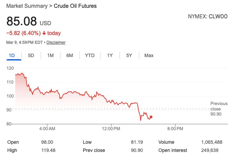
Task: Switch to the 5Y chart tab
Action: point(129,55)
